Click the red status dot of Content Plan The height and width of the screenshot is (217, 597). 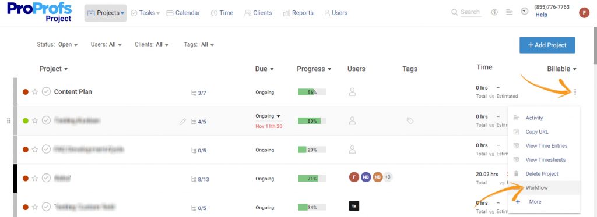point(26,91)
